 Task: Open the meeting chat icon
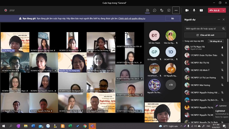[x=155, y=10]
